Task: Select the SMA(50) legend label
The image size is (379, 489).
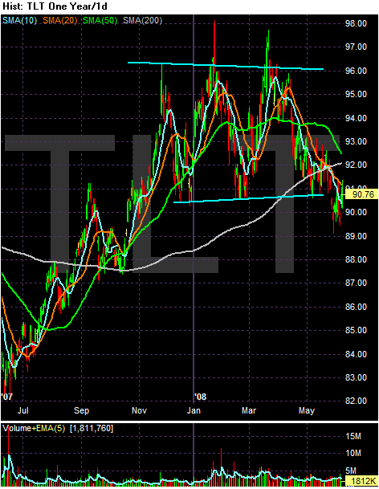Action: click(100, 21)
